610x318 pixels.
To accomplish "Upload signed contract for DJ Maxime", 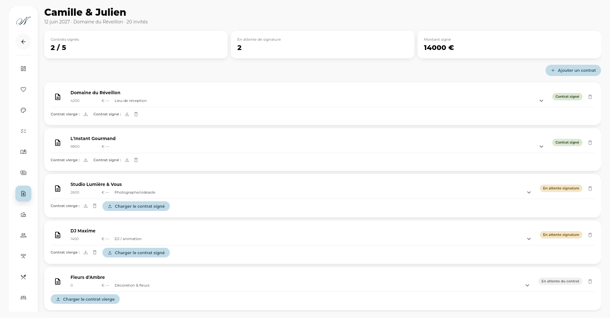I will 136,253.
